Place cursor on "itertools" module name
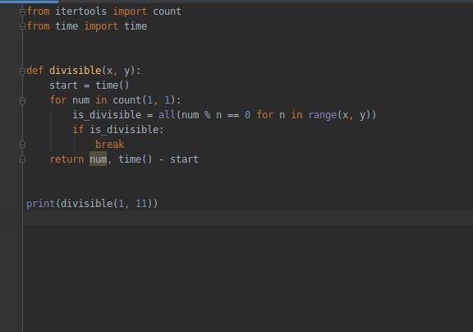Image resolution: width=473 pixels, height=332 pixels. point(80,12)
